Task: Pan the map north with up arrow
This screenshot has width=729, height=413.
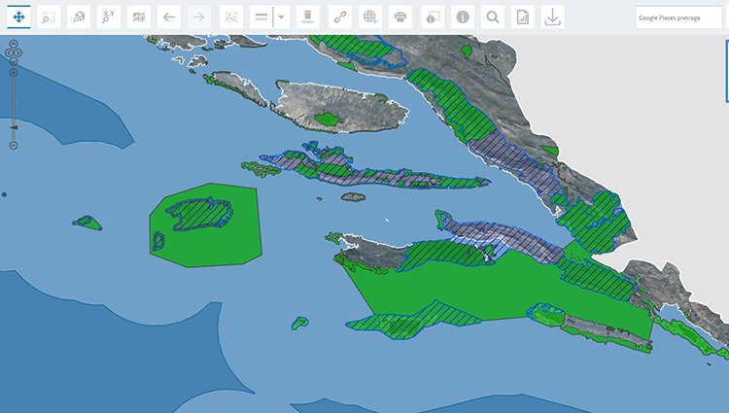Action: tap(14, 44)
